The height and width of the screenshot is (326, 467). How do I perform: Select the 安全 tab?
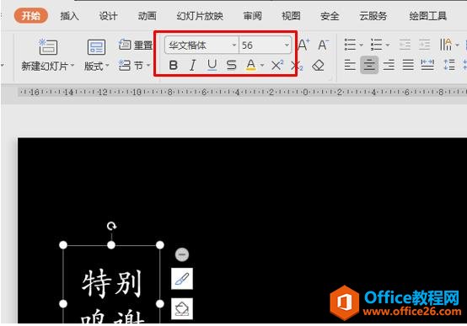(x=330, y=16)
